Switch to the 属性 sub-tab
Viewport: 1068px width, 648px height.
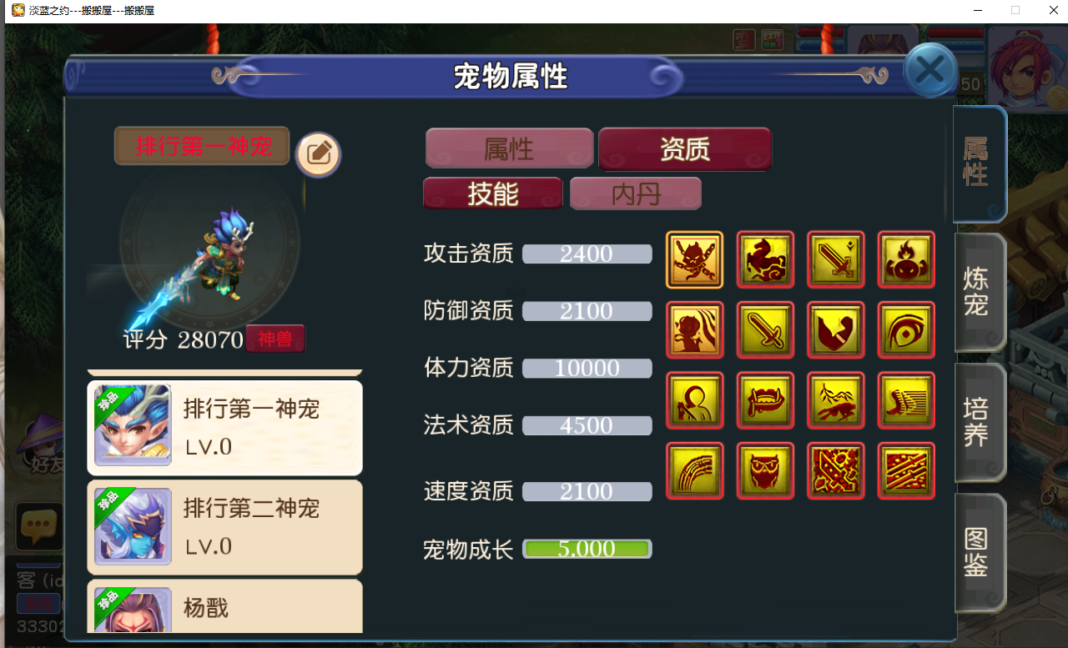tap(509, 149)
